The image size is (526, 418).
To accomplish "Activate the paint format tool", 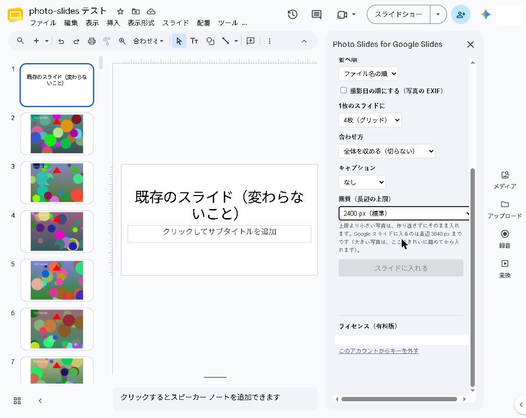I will coord(107,41).
